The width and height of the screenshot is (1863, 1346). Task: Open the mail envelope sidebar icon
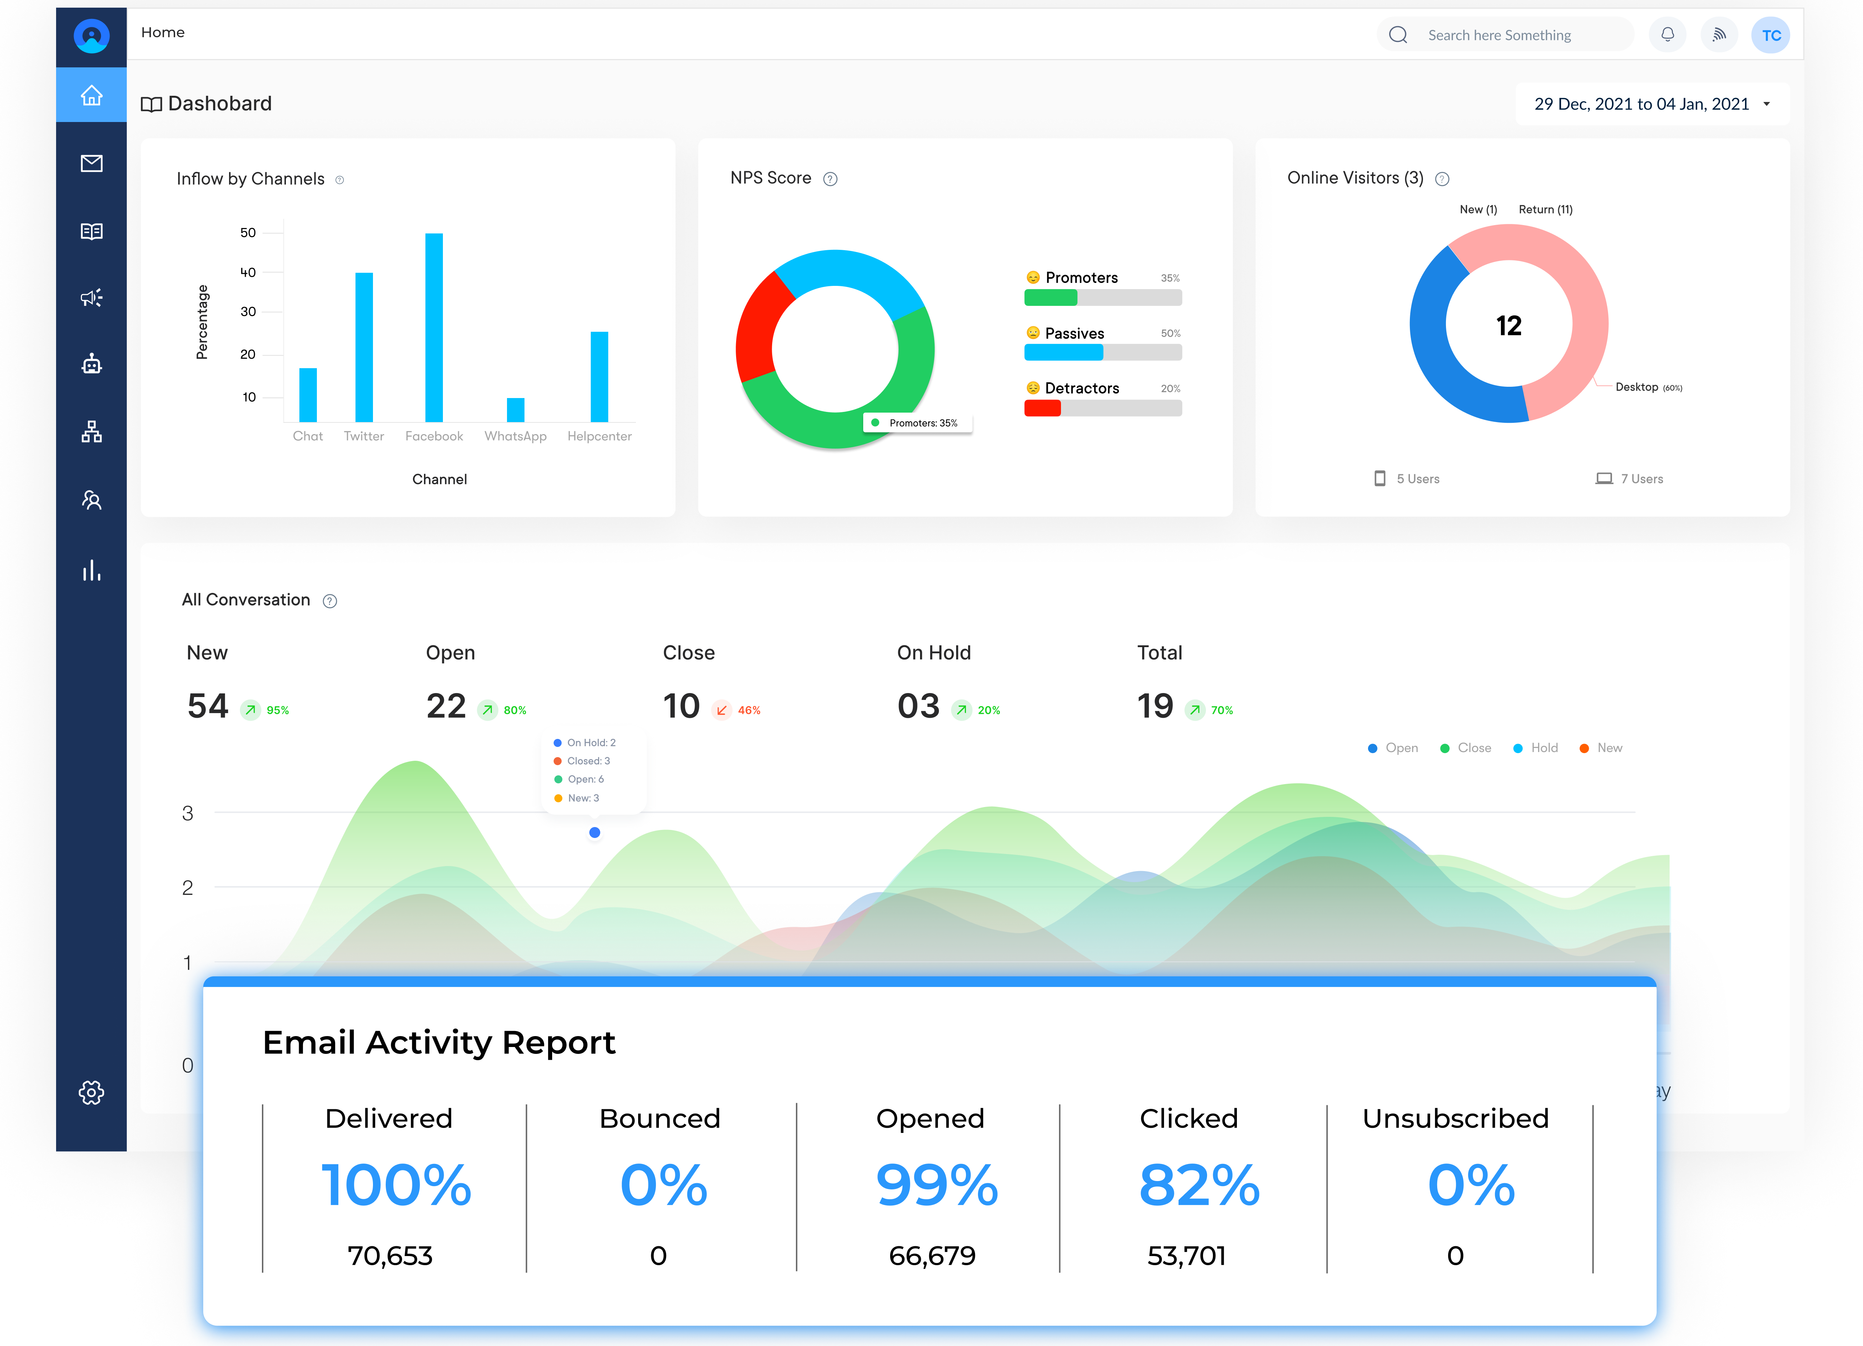pyautogui.click(x=91, y=164)
